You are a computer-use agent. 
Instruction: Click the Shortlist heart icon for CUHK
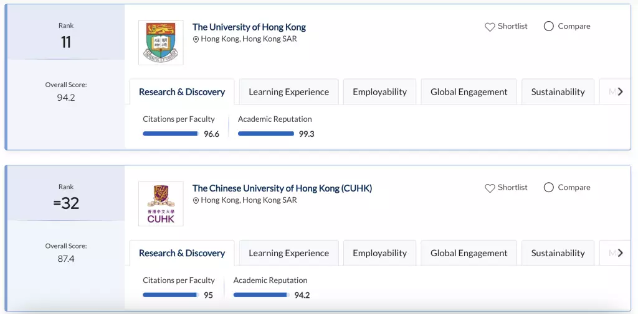490,188
